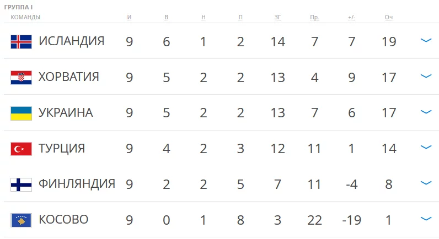Click the ЗГ goals scored header
The image size is (439, 239).
[x=277, y=18]
